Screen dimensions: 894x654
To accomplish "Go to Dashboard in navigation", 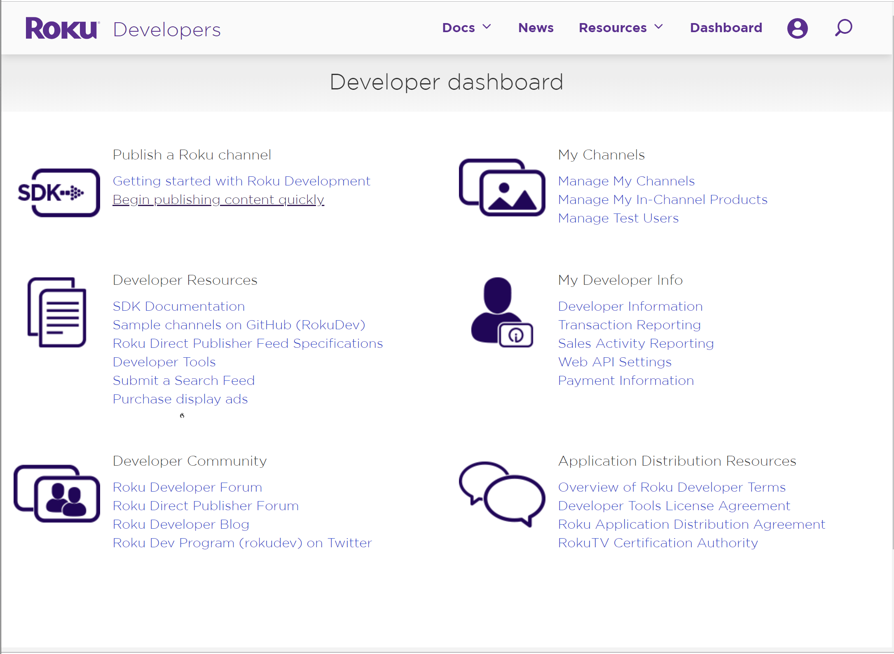I will click(726, 28).
